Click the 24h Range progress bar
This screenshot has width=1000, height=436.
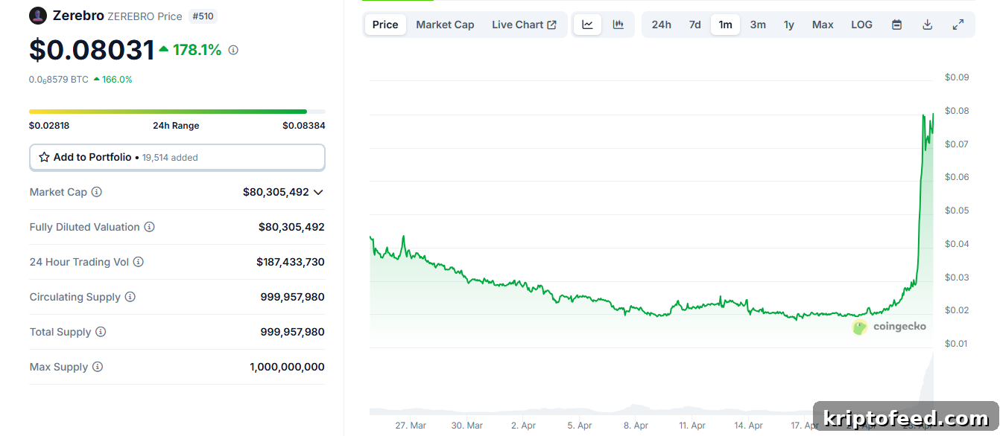pos(177,112)
